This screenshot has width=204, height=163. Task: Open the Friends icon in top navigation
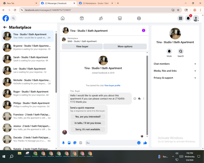point(101,18)
